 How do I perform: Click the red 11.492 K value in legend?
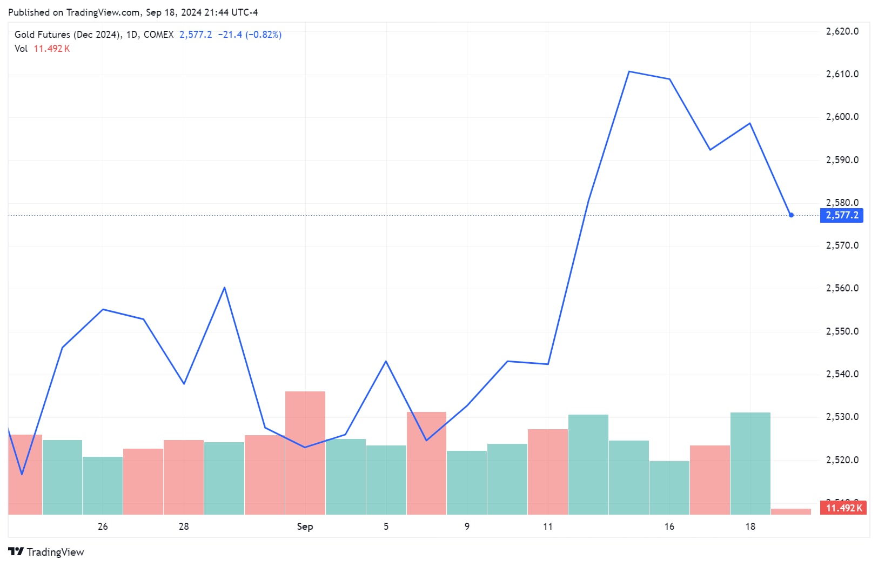52,49
